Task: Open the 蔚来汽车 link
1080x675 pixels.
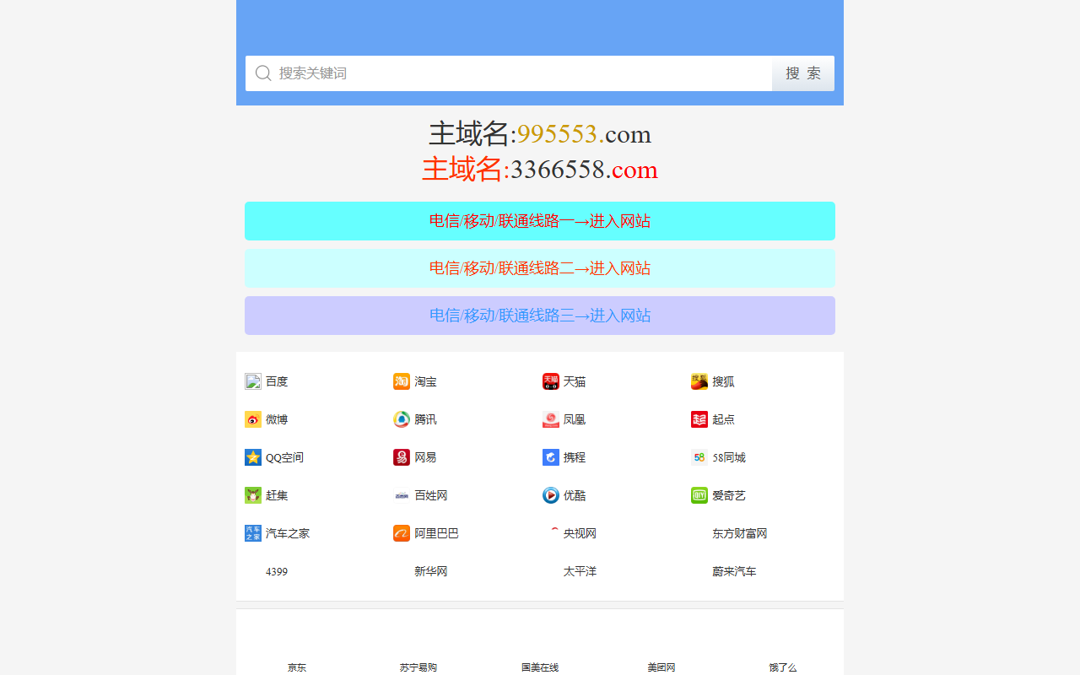Action: tap(734, 571)
